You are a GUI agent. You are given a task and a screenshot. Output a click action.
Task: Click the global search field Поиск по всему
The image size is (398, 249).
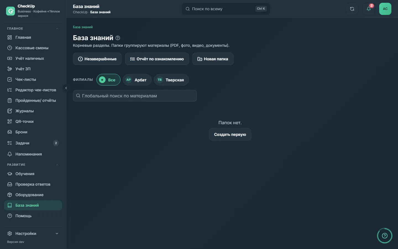(x=226, y=9)
